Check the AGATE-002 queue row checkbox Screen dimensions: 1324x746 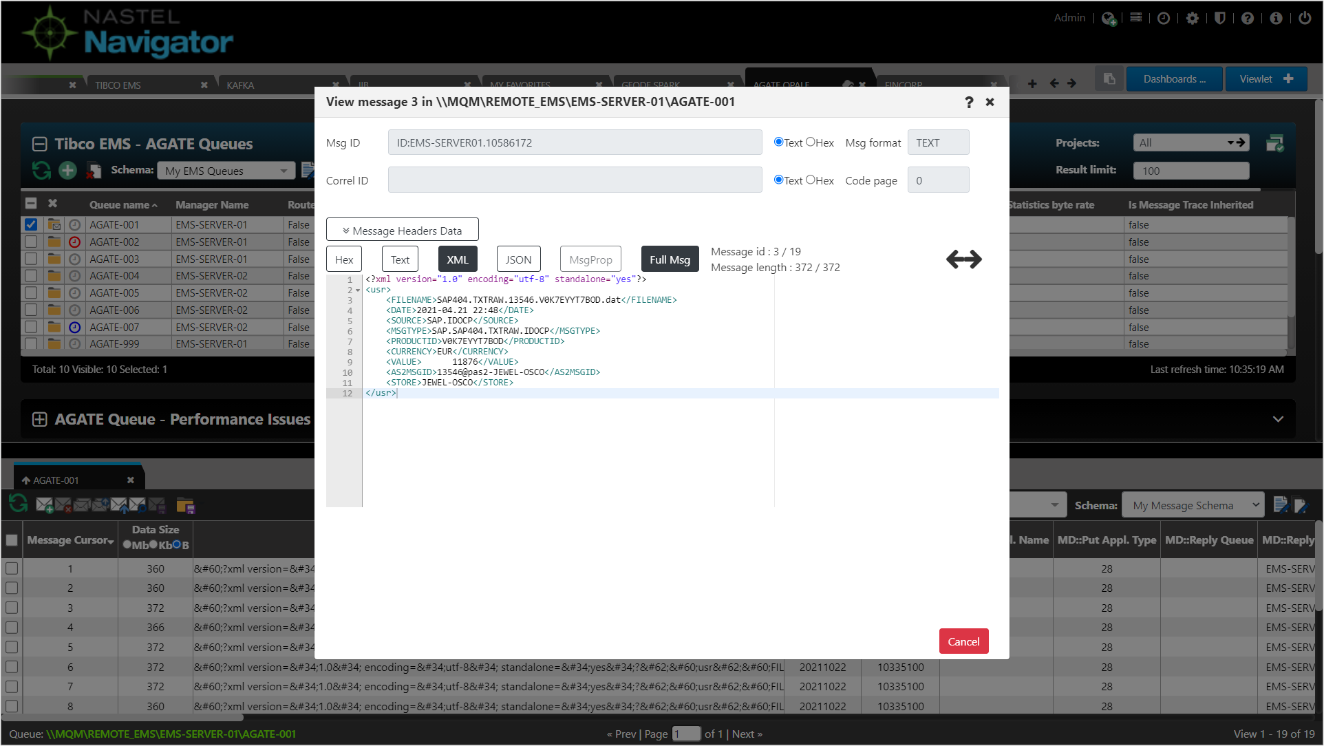[31, 242]
